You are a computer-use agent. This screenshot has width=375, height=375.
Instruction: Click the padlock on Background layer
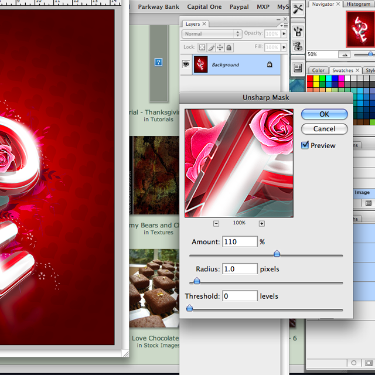[x=270, y=64]
